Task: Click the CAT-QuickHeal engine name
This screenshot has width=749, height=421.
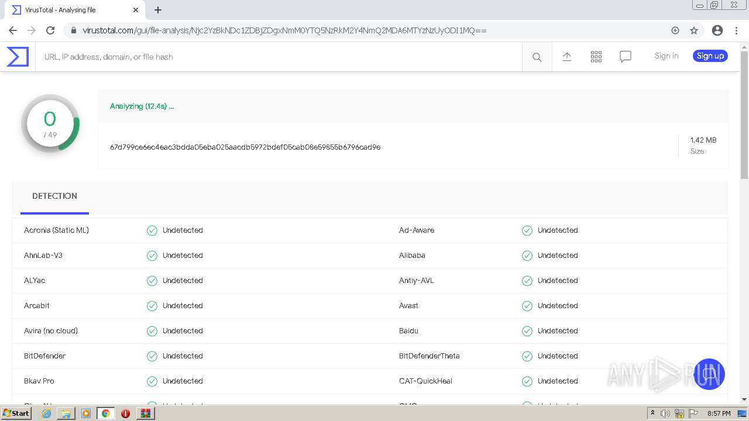Action: [425, 381]
